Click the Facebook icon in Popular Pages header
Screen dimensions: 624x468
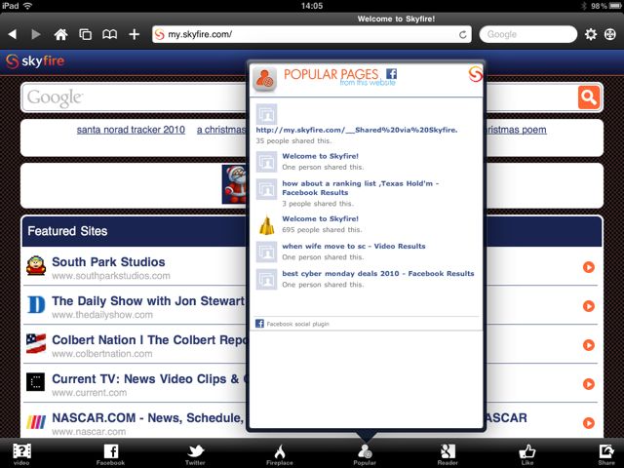coord(392,74)
